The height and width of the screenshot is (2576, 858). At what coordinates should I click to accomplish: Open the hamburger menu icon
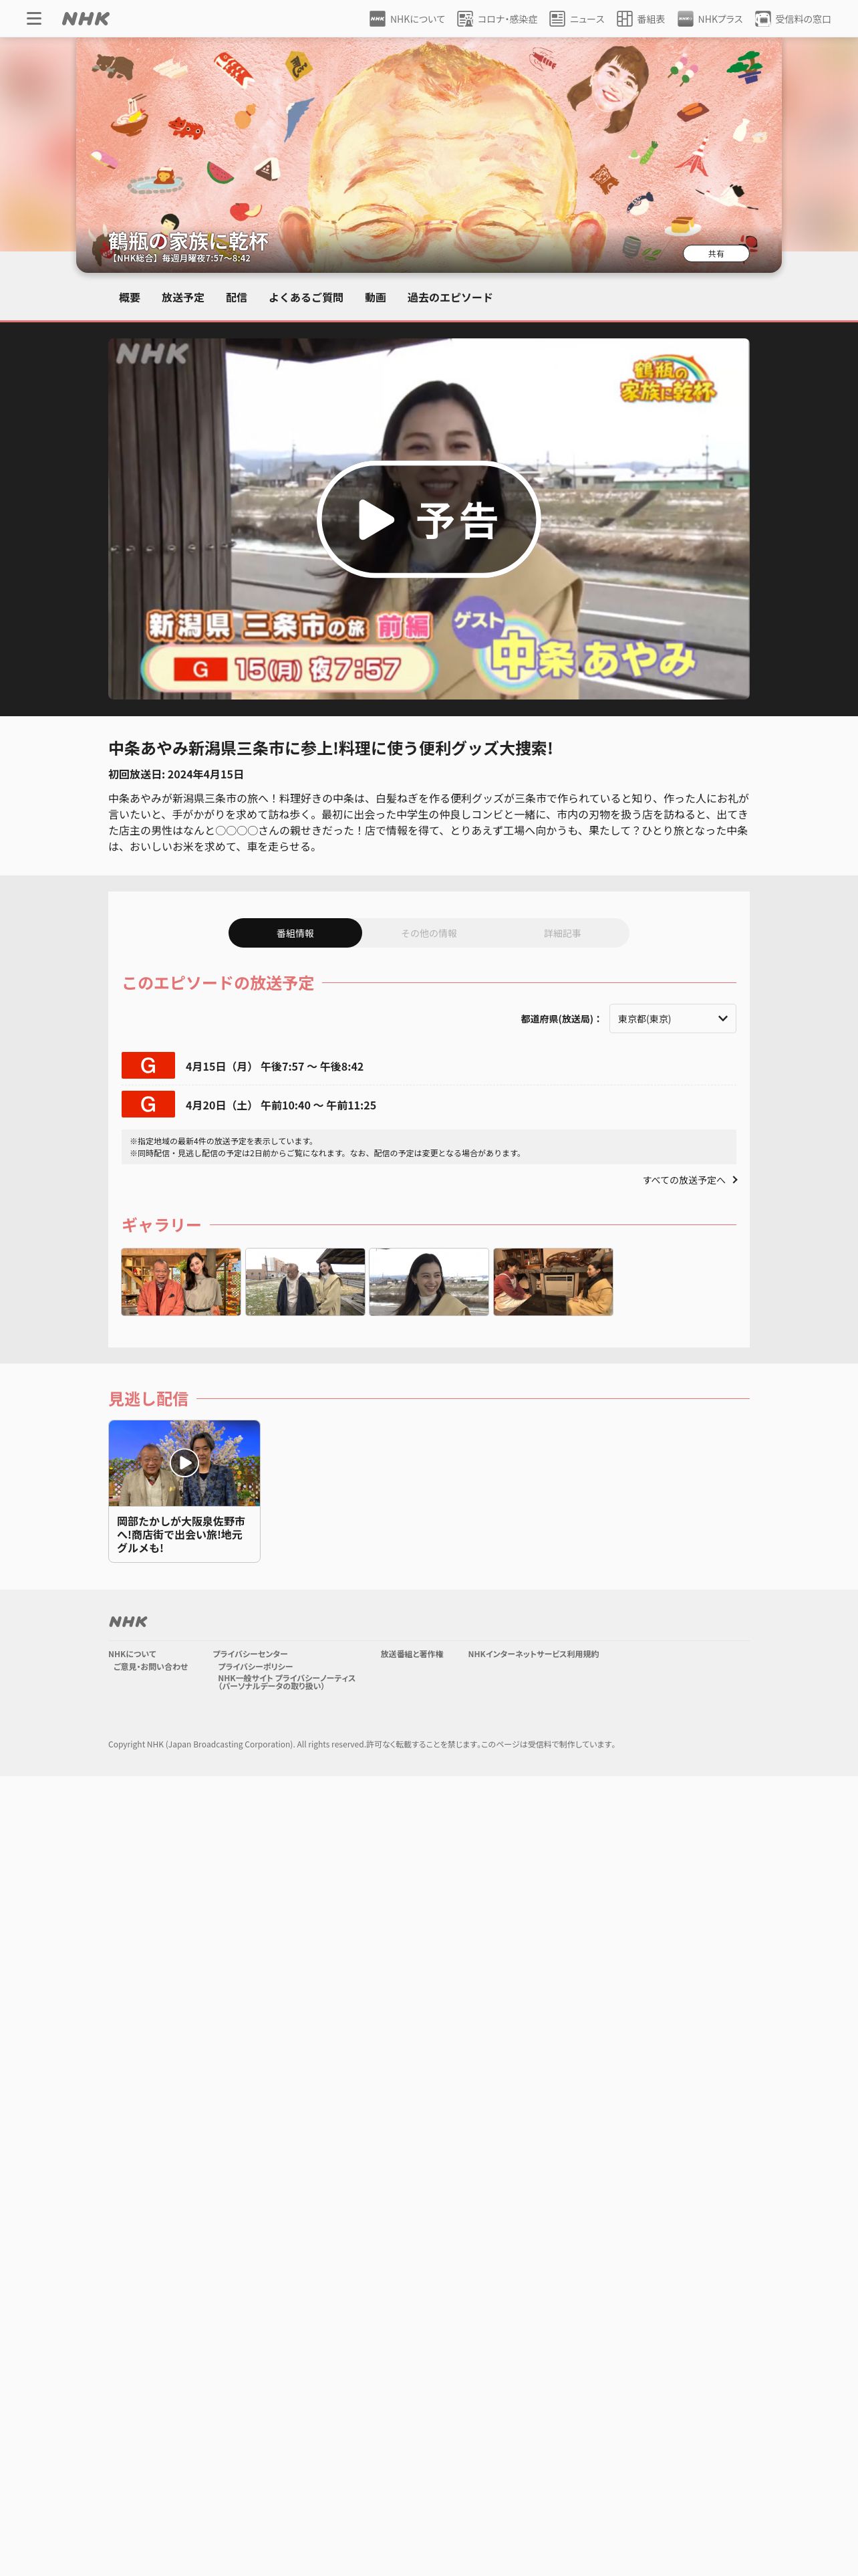coord(34,19)
